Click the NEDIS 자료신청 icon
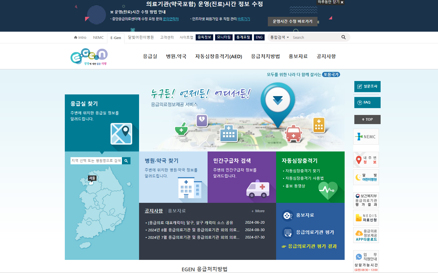 tap(358, 217)
